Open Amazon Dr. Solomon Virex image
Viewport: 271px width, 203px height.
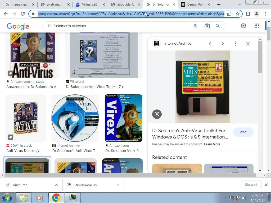(x=124, y=118)
